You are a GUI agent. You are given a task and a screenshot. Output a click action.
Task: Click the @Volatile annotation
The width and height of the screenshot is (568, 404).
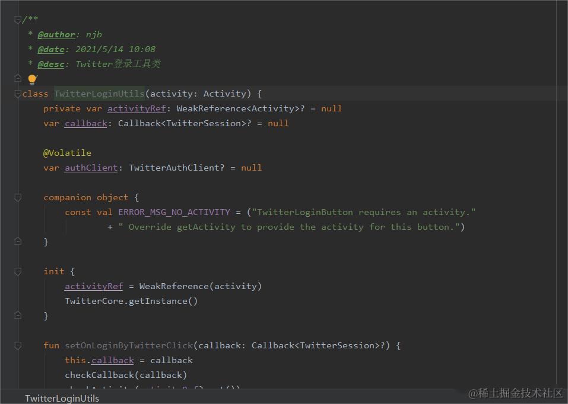click(x=67, y=153)
